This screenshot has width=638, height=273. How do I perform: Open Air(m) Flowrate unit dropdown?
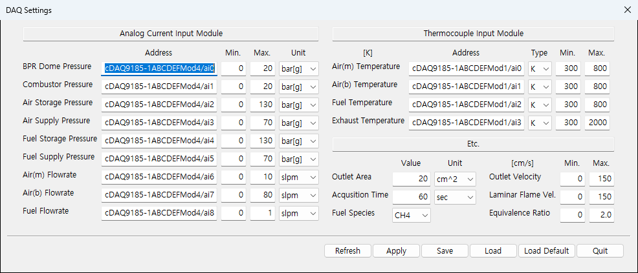(299, 177)
